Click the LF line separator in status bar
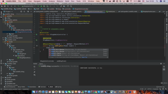 tap(145, 89)
